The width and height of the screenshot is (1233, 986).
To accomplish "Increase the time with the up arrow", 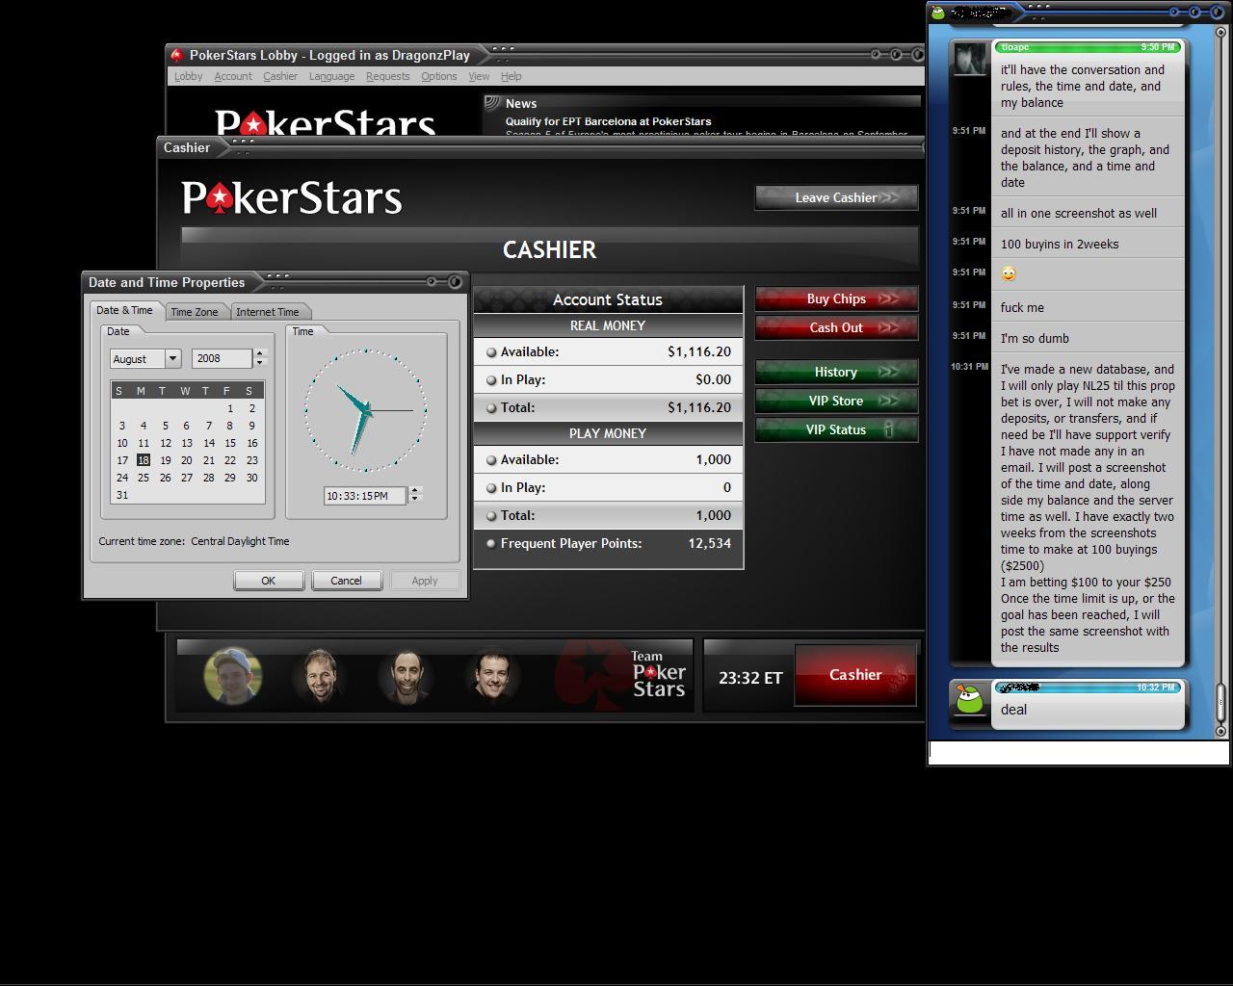I will 415,491.
